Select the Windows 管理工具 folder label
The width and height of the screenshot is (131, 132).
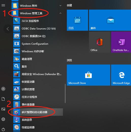click(x=31, y=13)
